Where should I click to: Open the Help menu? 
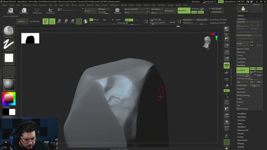[x=185, y=5]
